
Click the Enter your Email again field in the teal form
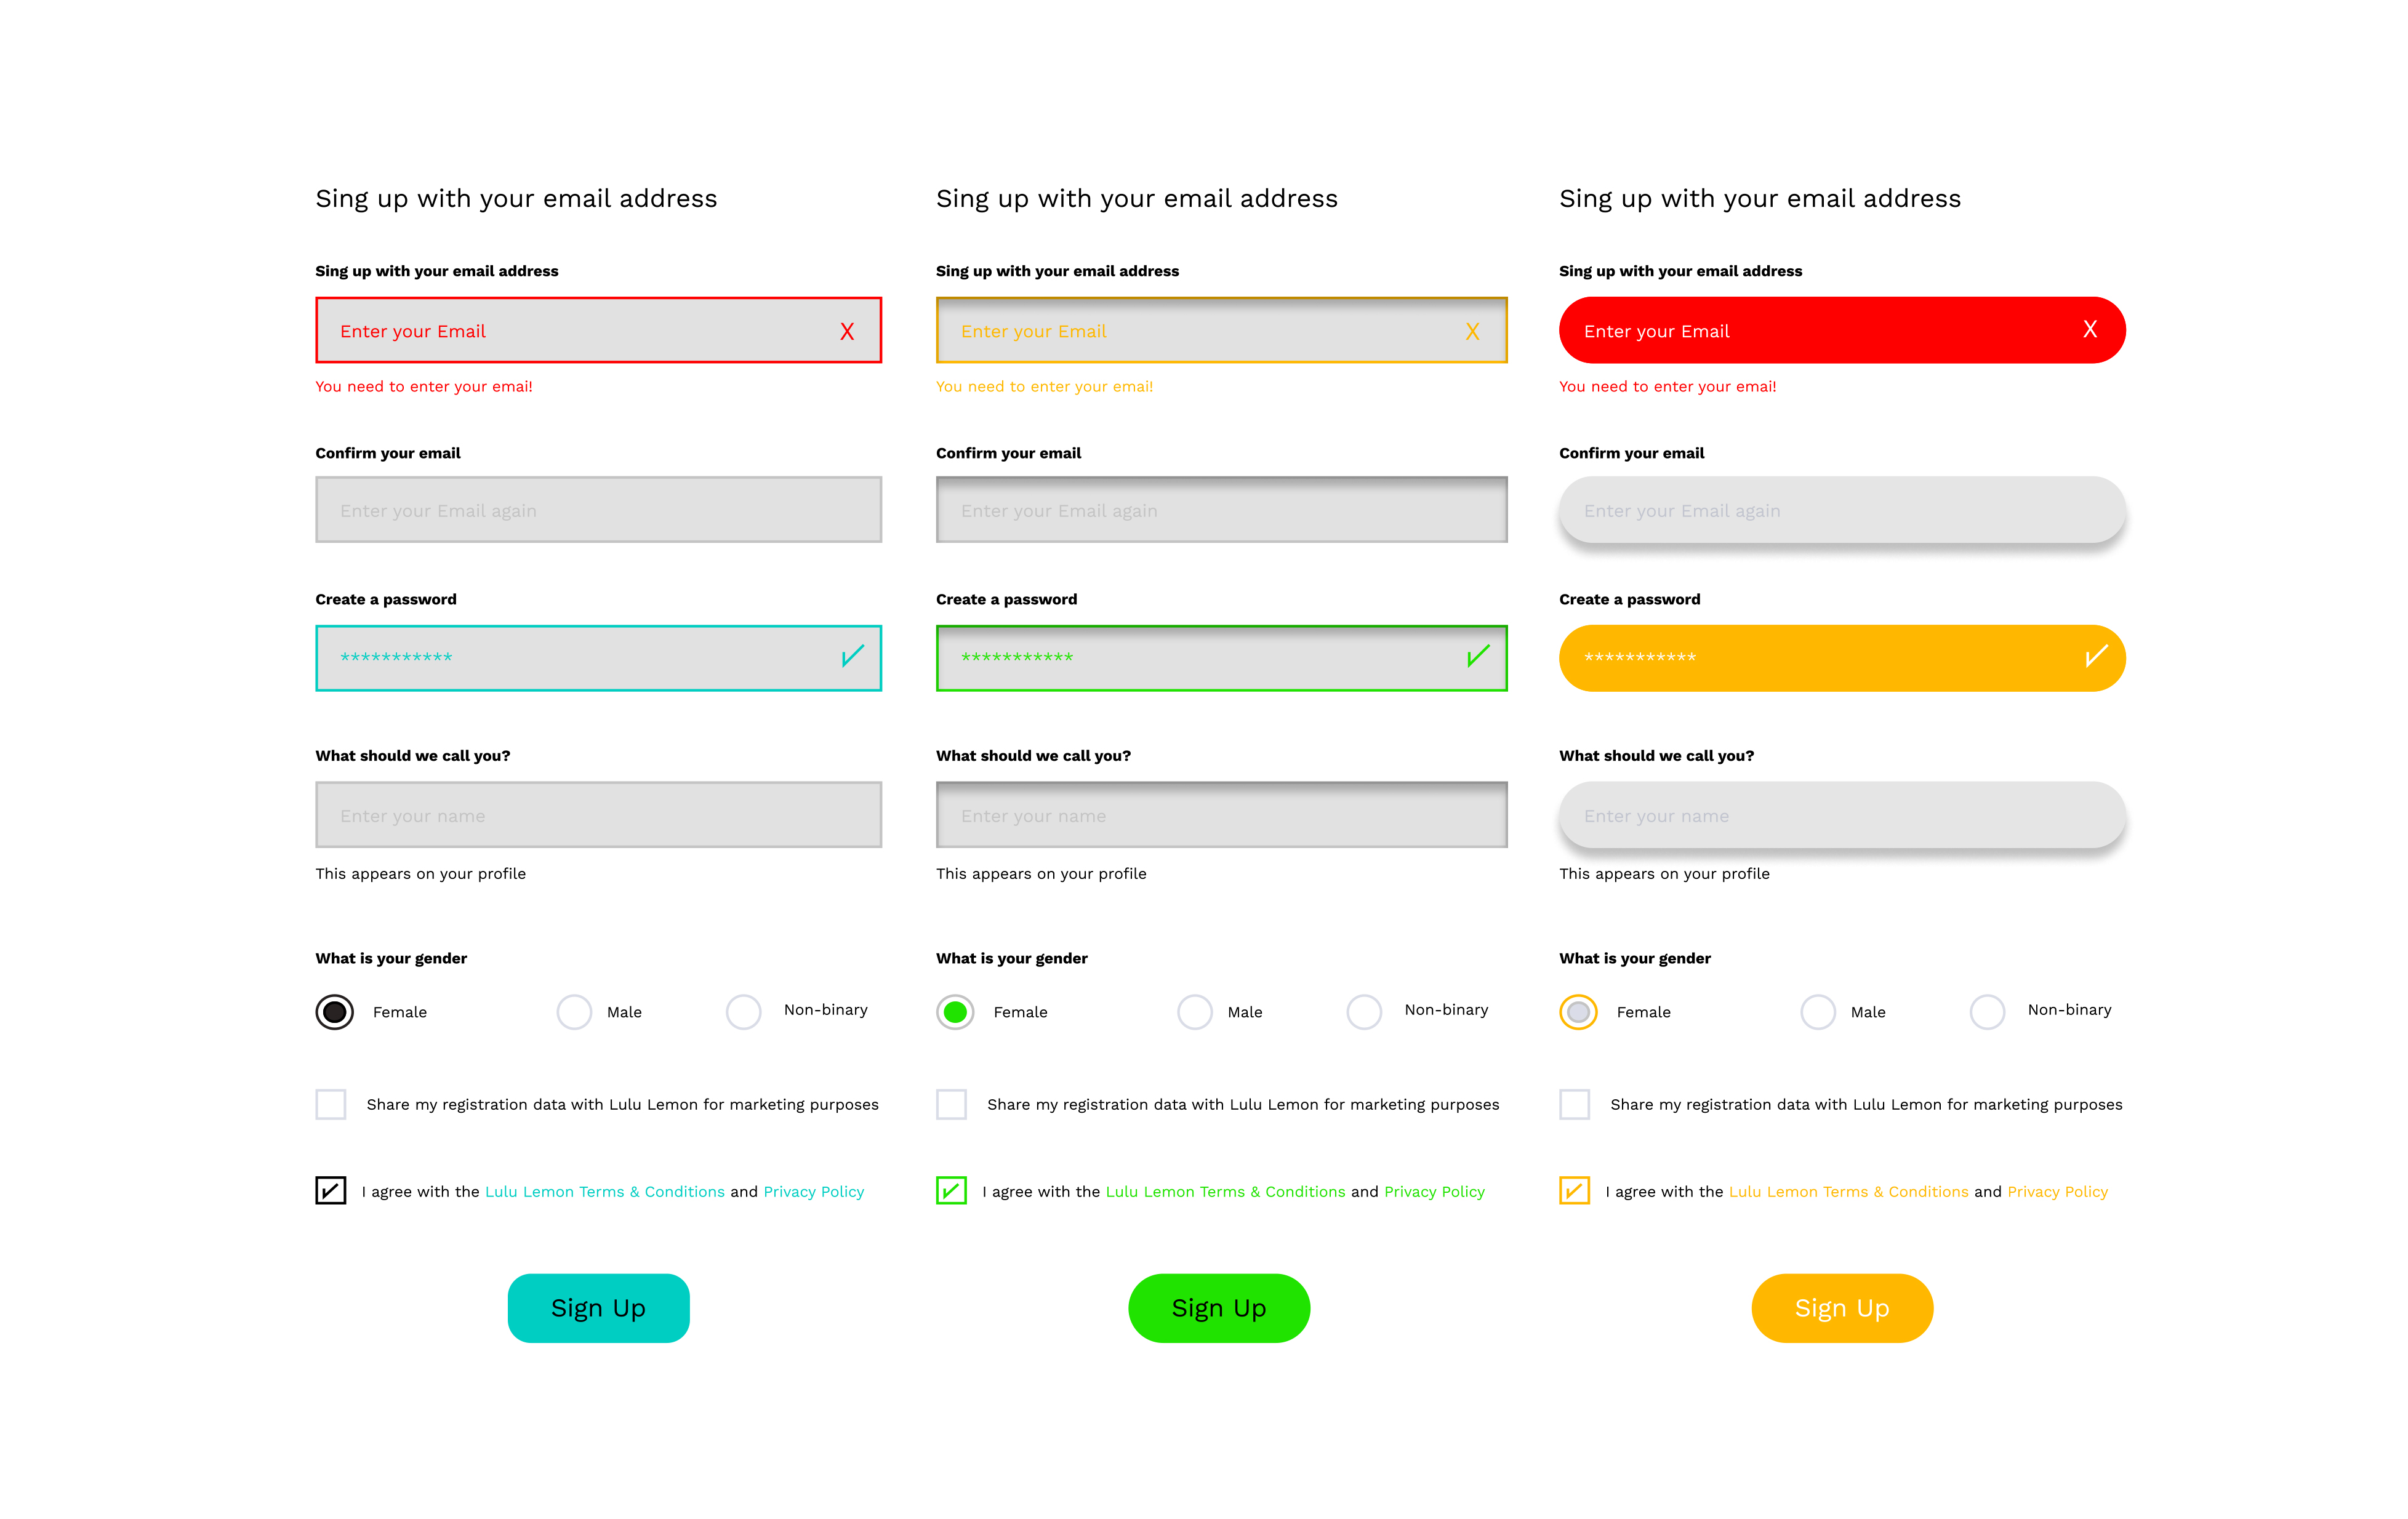point(598,510)
